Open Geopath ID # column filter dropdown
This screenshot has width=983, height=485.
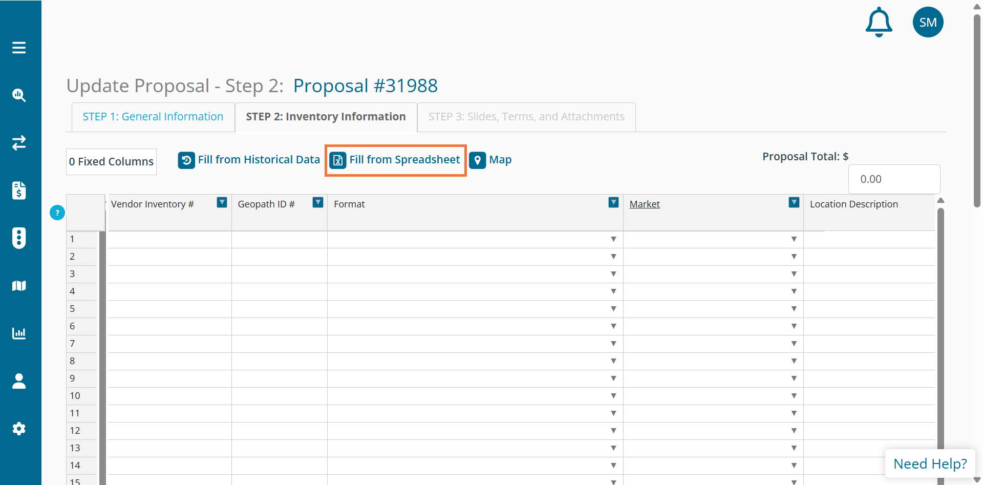(318, 202)
